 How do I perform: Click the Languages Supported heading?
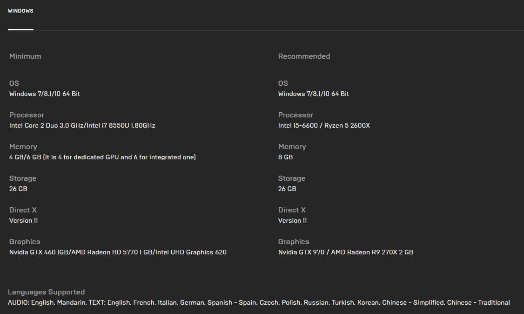[47, 292]
